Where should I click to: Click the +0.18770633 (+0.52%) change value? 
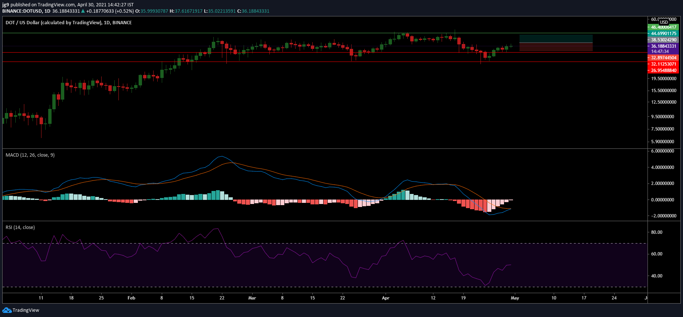pos(110,11)
